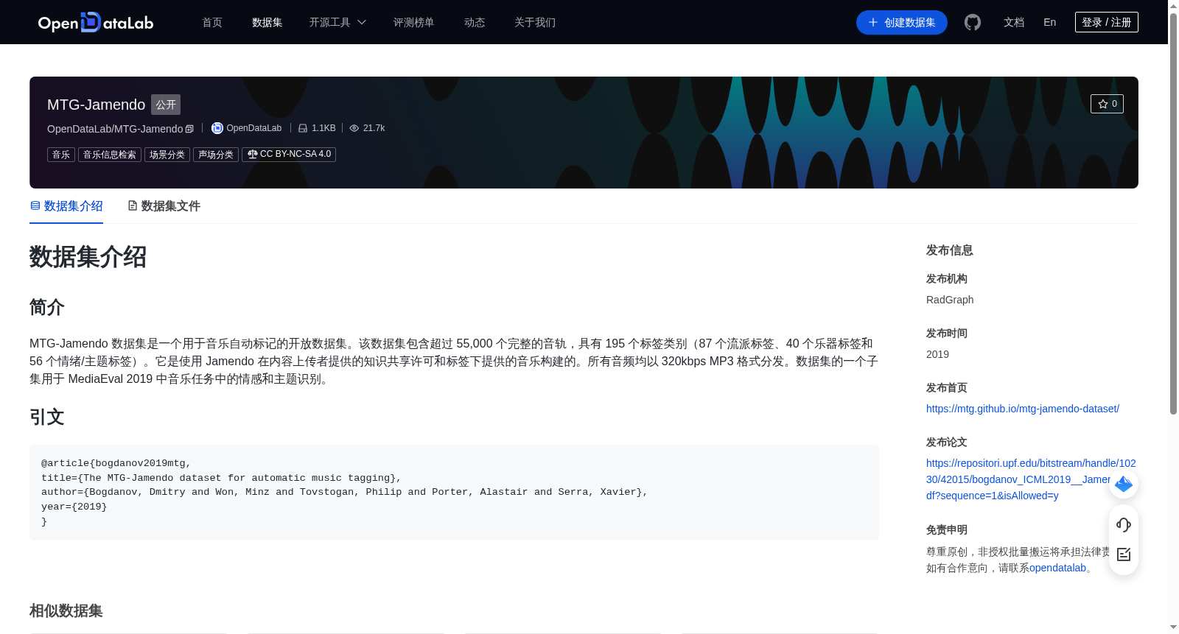Click the 2019 publish year text
Image resolution: width=1179 pixels, height=634 pixels.
[937, 354]
